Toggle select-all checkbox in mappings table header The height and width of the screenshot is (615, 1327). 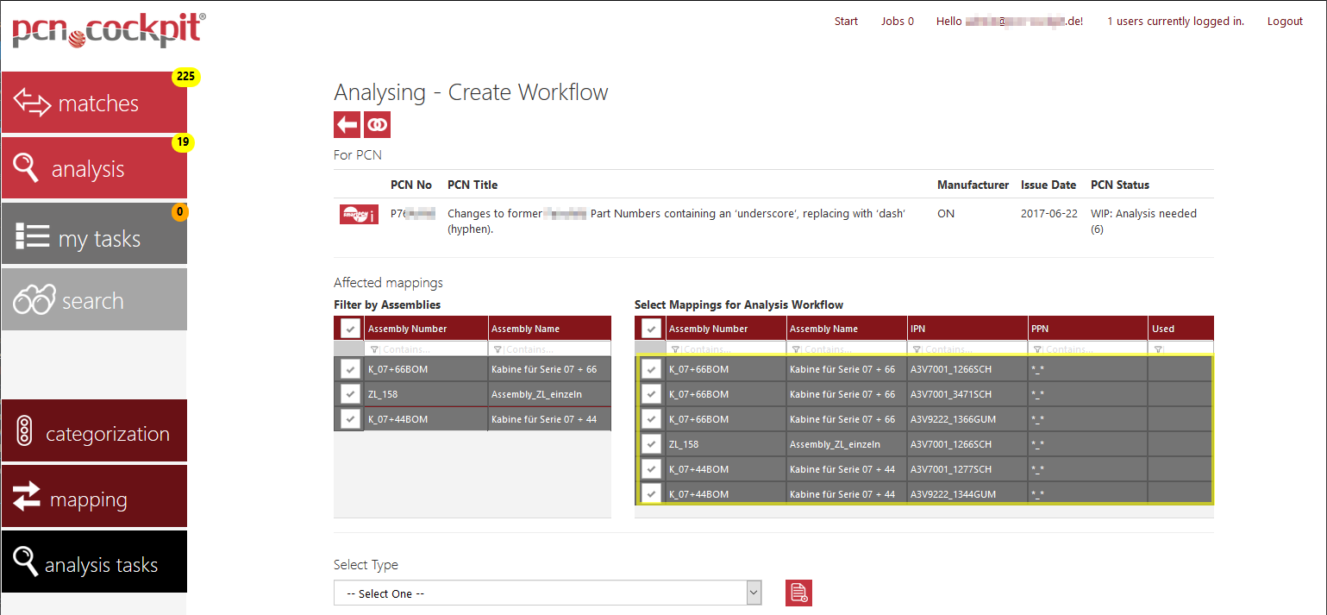[651, 329]
